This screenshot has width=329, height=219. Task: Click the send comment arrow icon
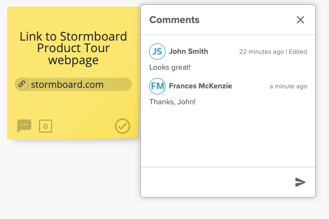(x=300, y=182)
